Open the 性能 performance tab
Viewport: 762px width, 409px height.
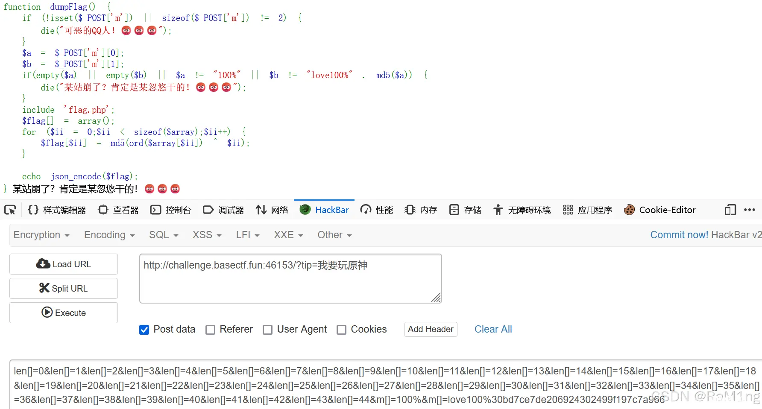(x=377, y=210)
